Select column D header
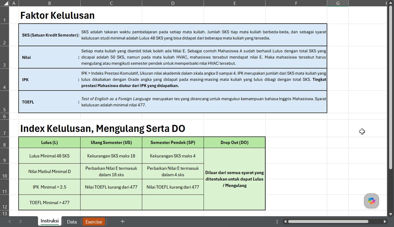The image size is (394, 227). [173, 3]
